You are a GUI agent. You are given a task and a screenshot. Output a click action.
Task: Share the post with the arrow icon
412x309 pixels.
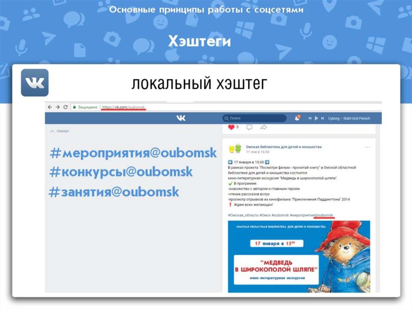tap(264, 127)
